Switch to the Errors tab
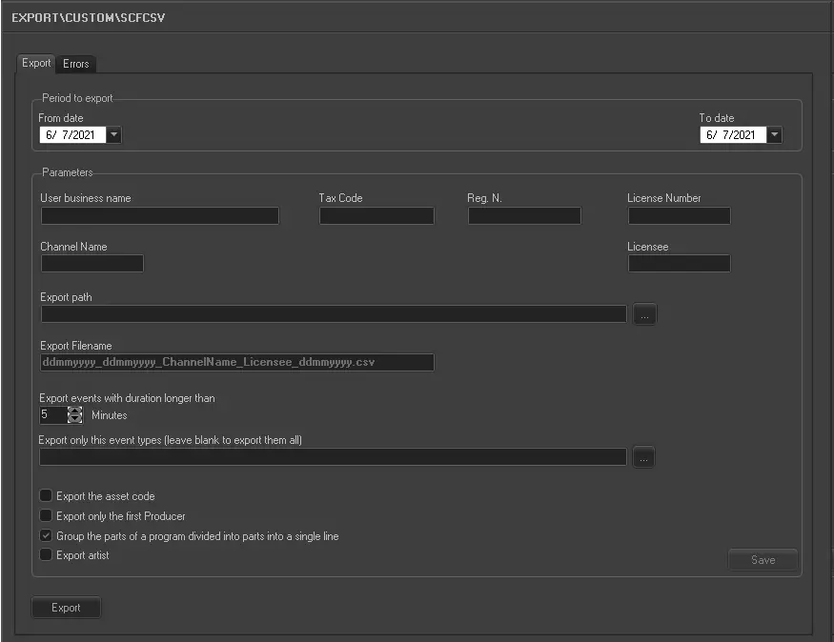The height and width of the screenshot is (642, 834). coord(76,64)
